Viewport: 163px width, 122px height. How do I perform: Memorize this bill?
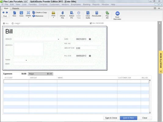38,16
